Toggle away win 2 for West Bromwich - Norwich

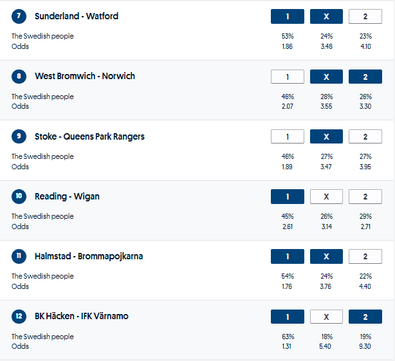[x=365, y=77]
